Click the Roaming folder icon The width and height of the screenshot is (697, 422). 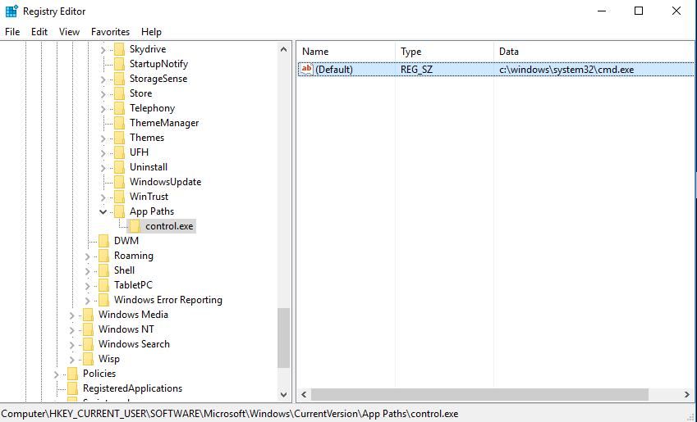click(103, 256)
